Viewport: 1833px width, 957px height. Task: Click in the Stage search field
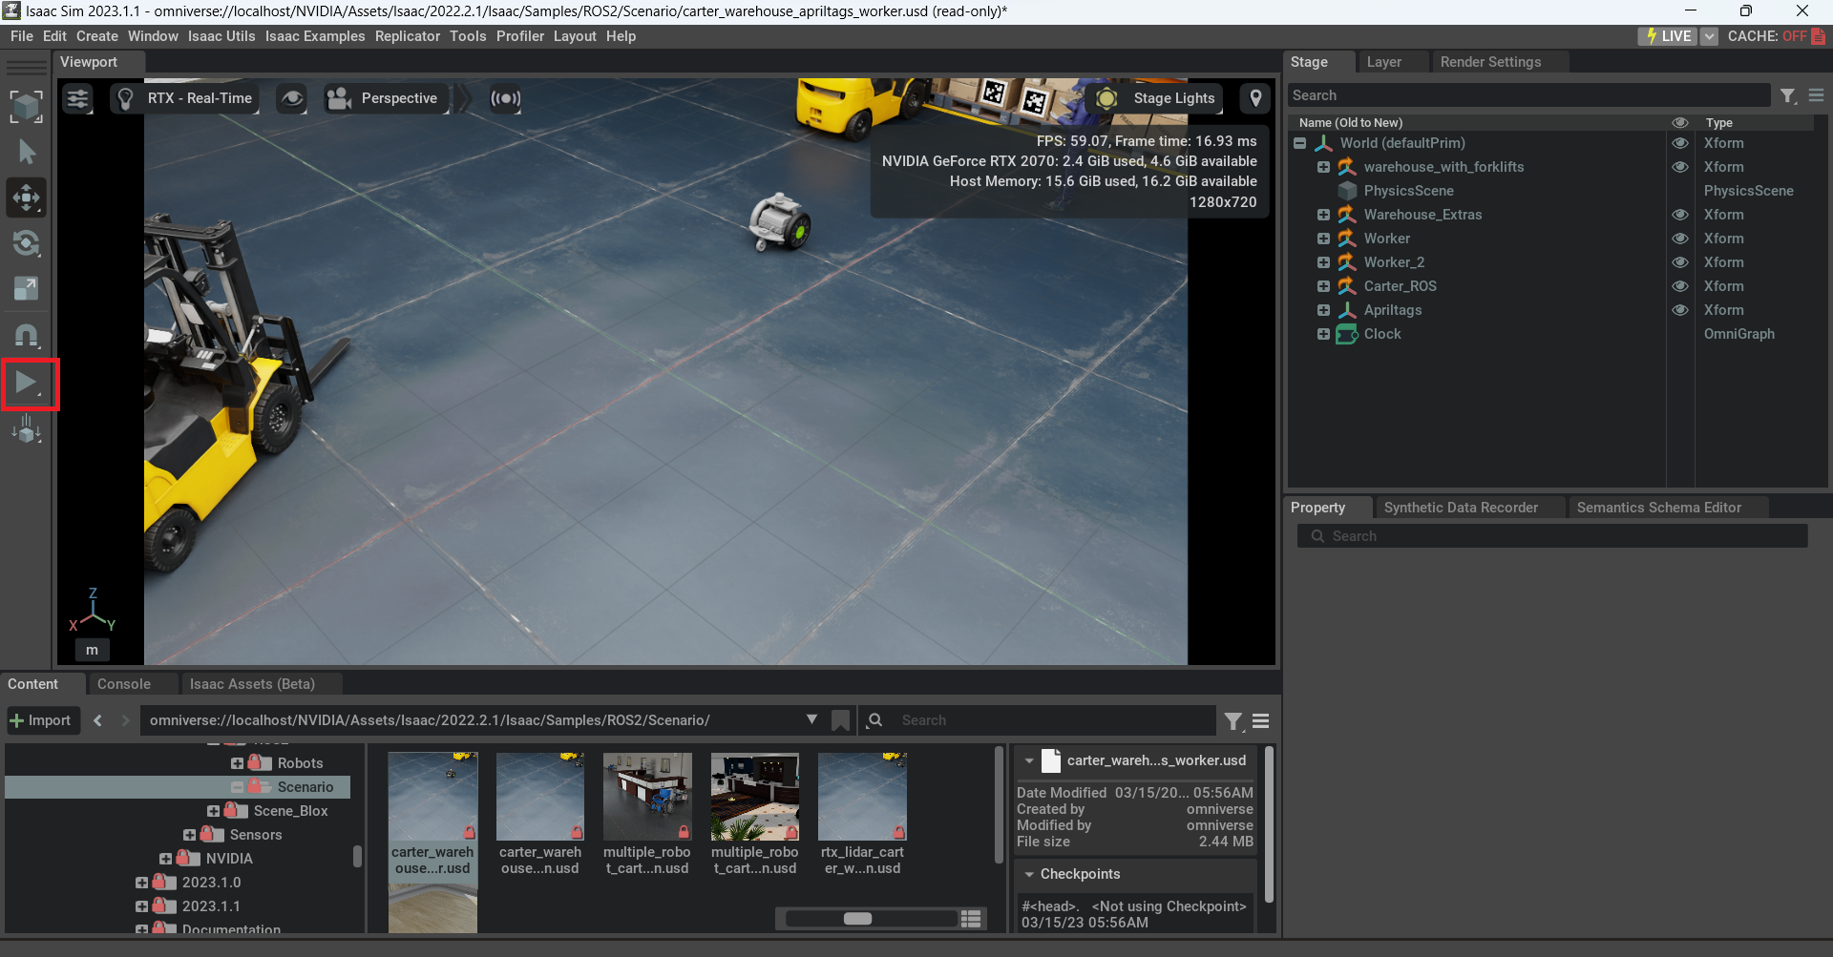click(x=1527, y=95)
